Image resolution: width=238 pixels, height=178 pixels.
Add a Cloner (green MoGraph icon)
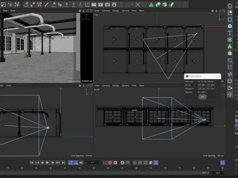pos(230,46)
